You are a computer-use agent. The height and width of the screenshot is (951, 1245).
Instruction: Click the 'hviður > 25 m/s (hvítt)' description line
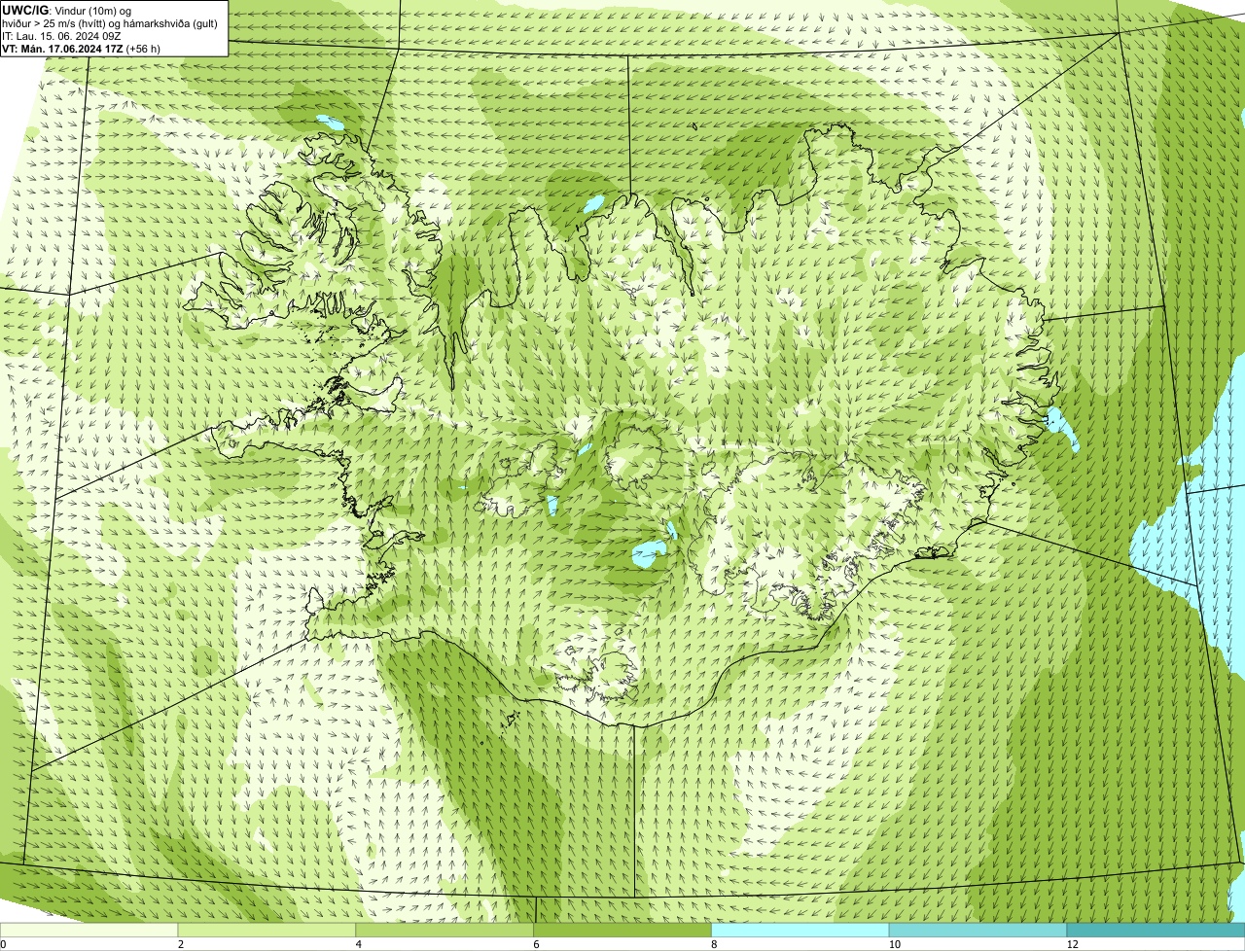tap(110, 23)
